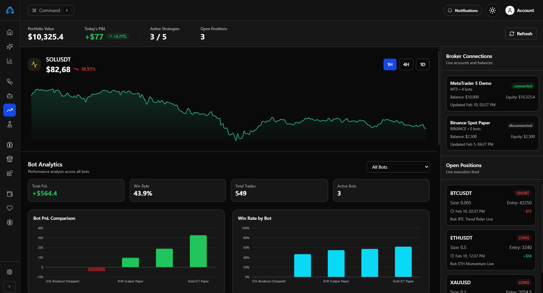Viewport: 543px width, 293px height.
Task: Open the Home page from sidebar
Action: 10,32
